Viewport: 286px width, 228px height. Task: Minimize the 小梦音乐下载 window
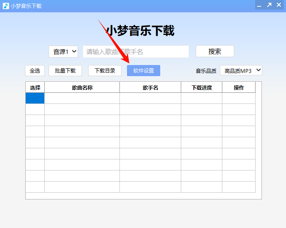[x=259, y=5]
